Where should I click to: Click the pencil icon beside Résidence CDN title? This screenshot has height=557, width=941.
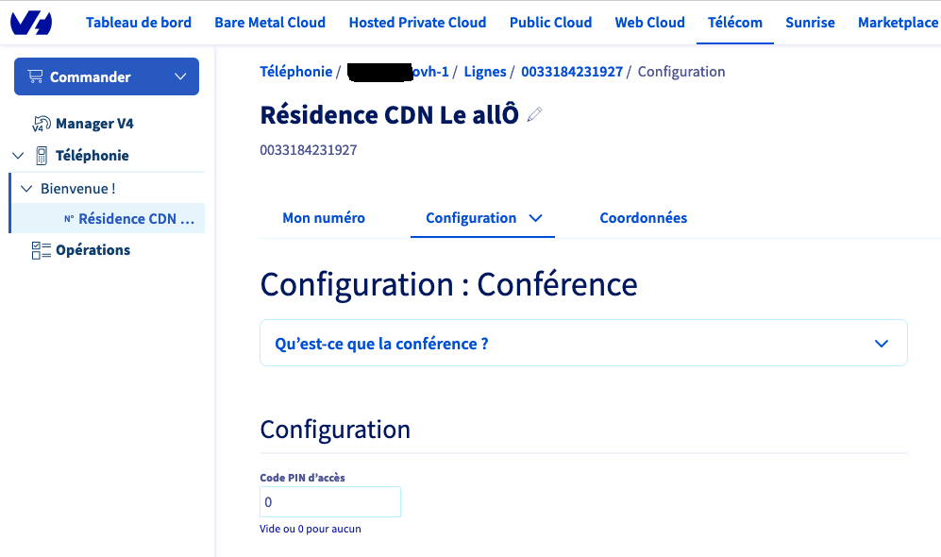click(535, 115)
